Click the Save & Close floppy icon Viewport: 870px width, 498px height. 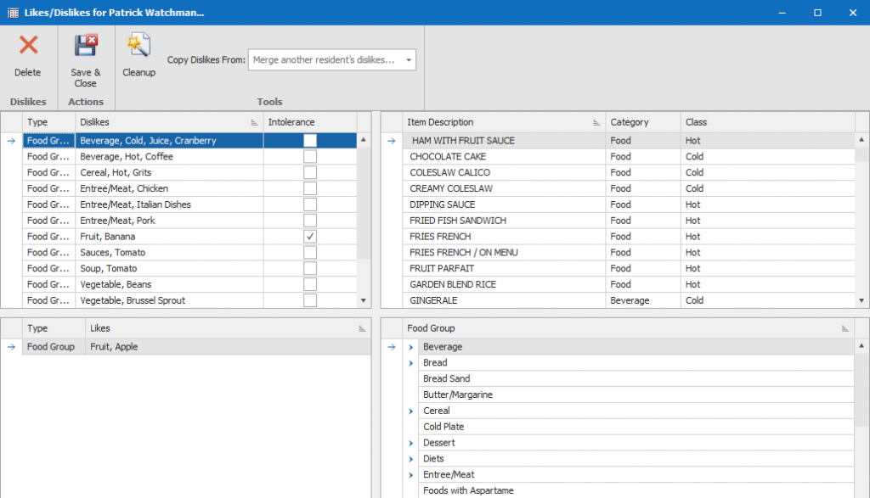pyautogui.click(x=85, y=47)
